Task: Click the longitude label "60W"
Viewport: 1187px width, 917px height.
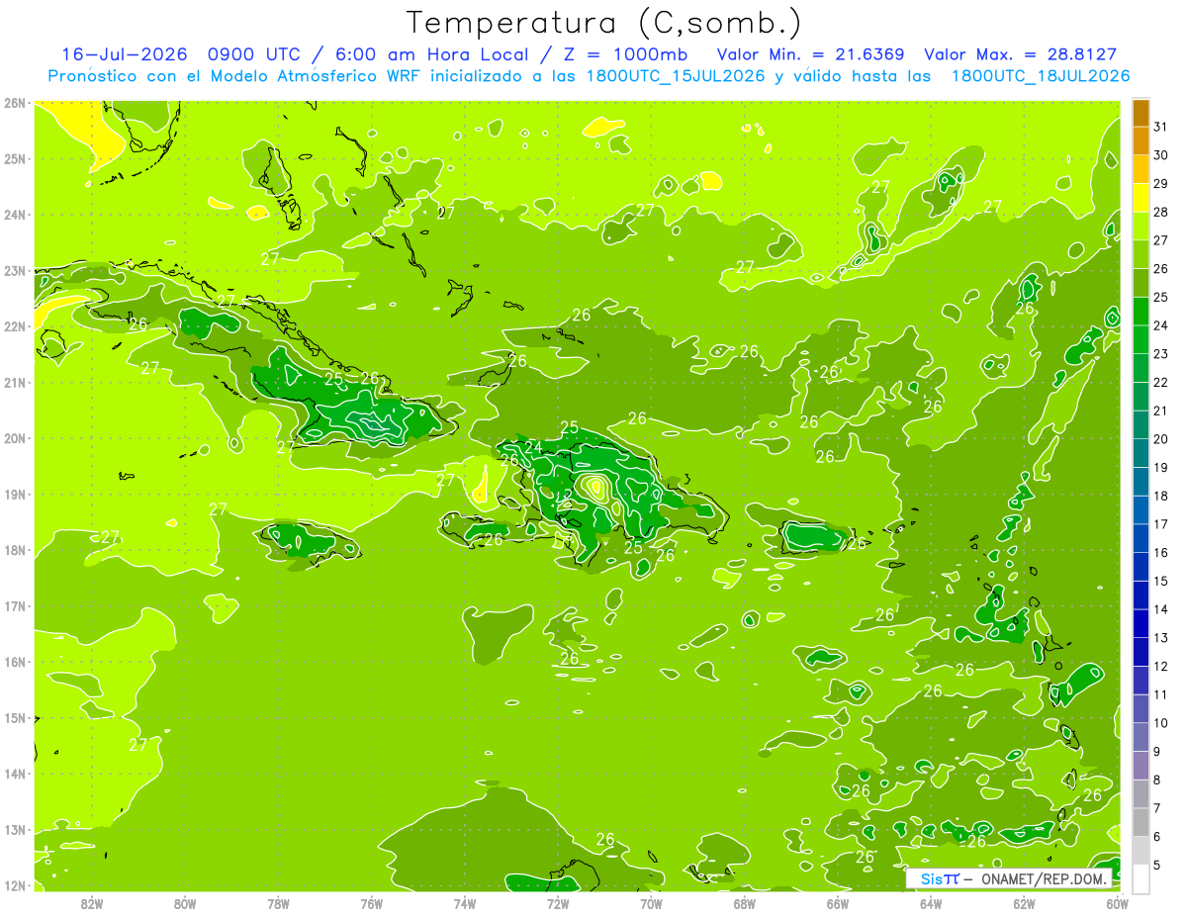Action: tap(1117, 903)
